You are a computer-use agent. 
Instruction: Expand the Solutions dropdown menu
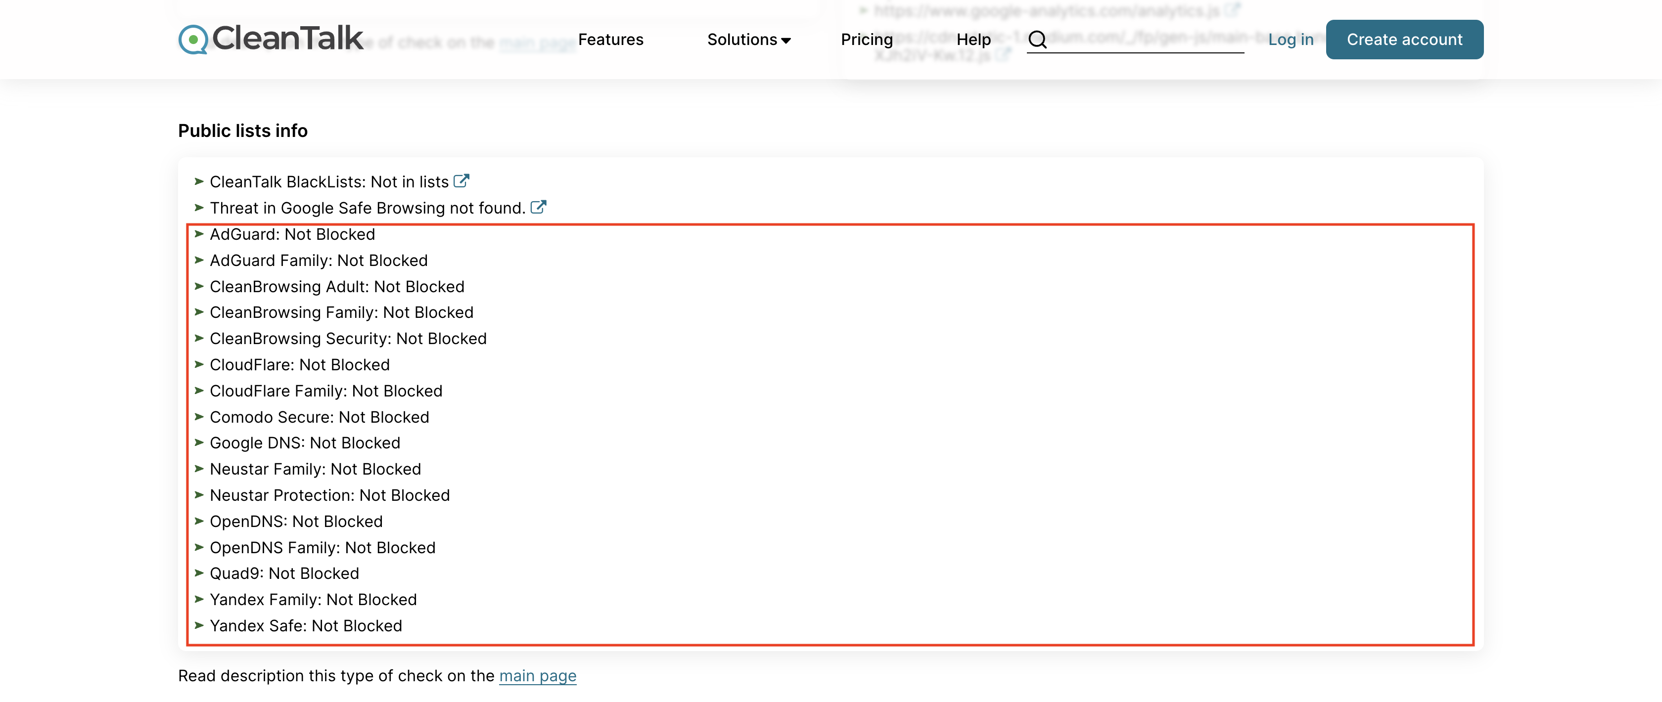pyautogui.click(x=742, y=40)
